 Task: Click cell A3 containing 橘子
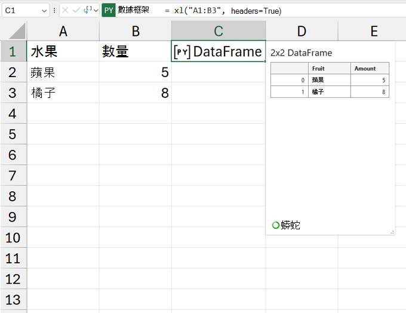(x=63, y=93)
